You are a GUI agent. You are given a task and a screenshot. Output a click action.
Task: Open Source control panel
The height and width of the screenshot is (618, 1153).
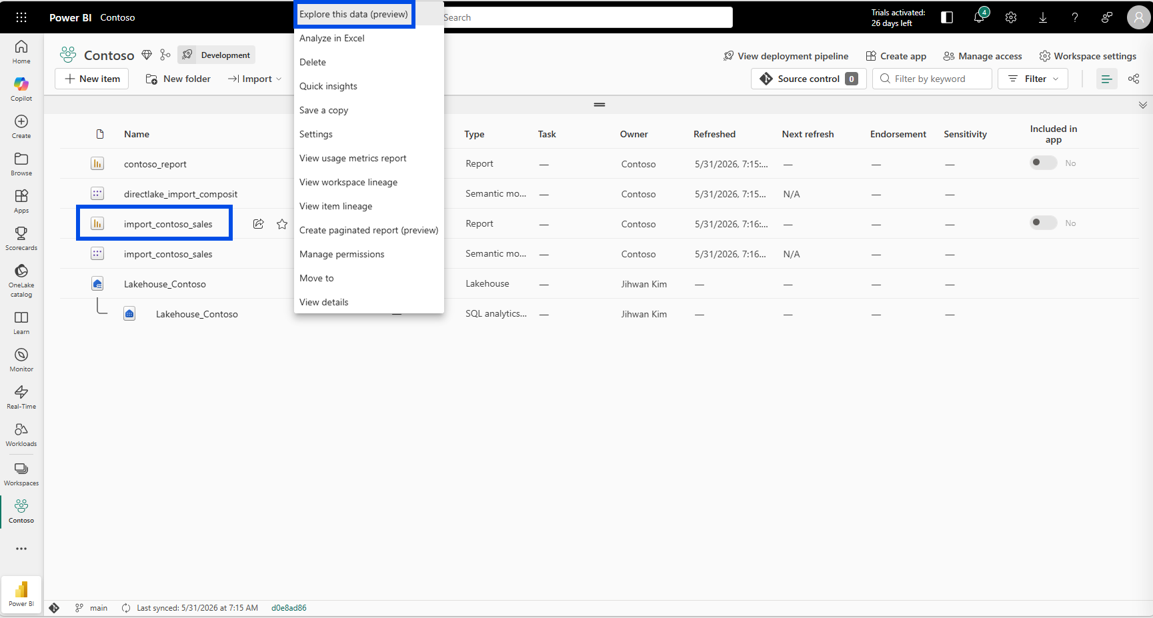click(809, 79)
